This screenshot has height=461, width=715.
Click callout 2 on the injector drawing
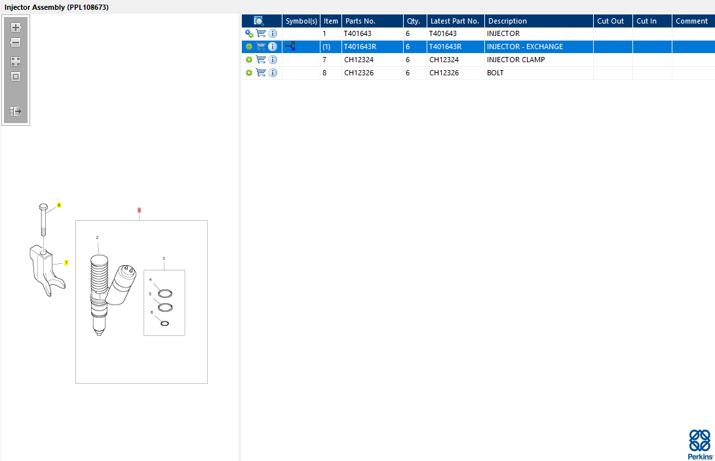[x=97, y=238]
